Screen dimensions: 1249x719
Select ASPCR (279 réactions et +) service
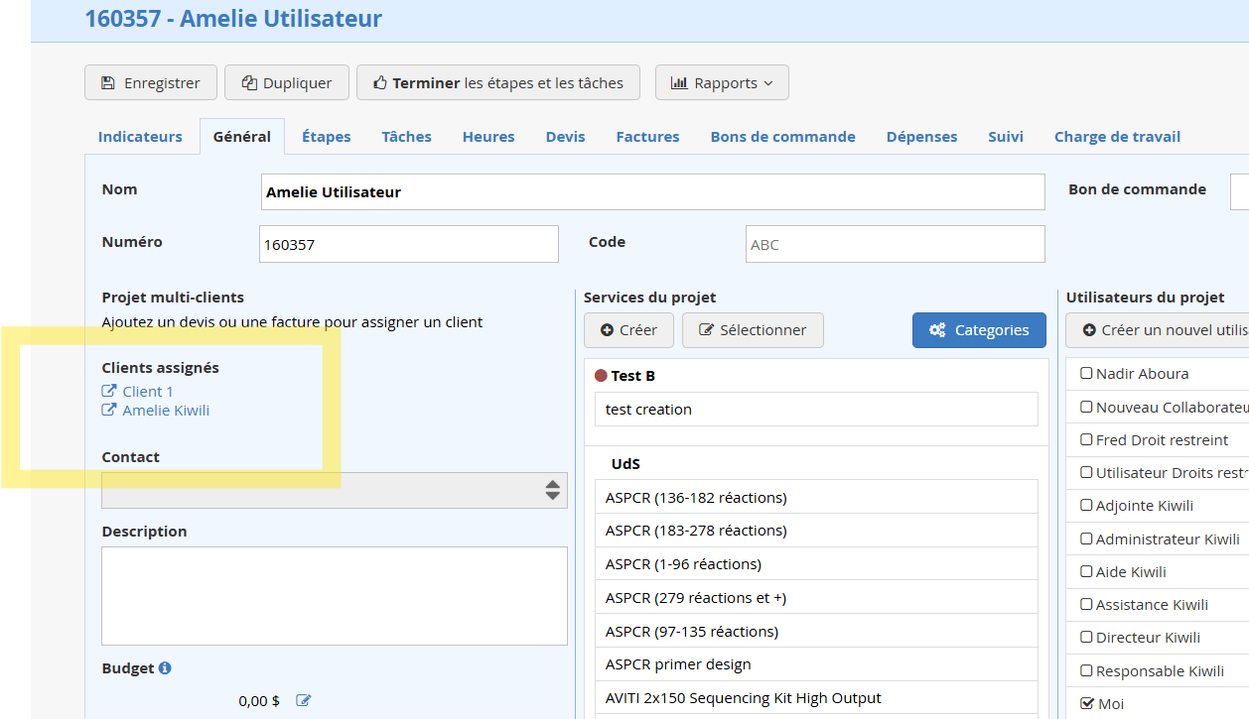click(x=816, y=598)
